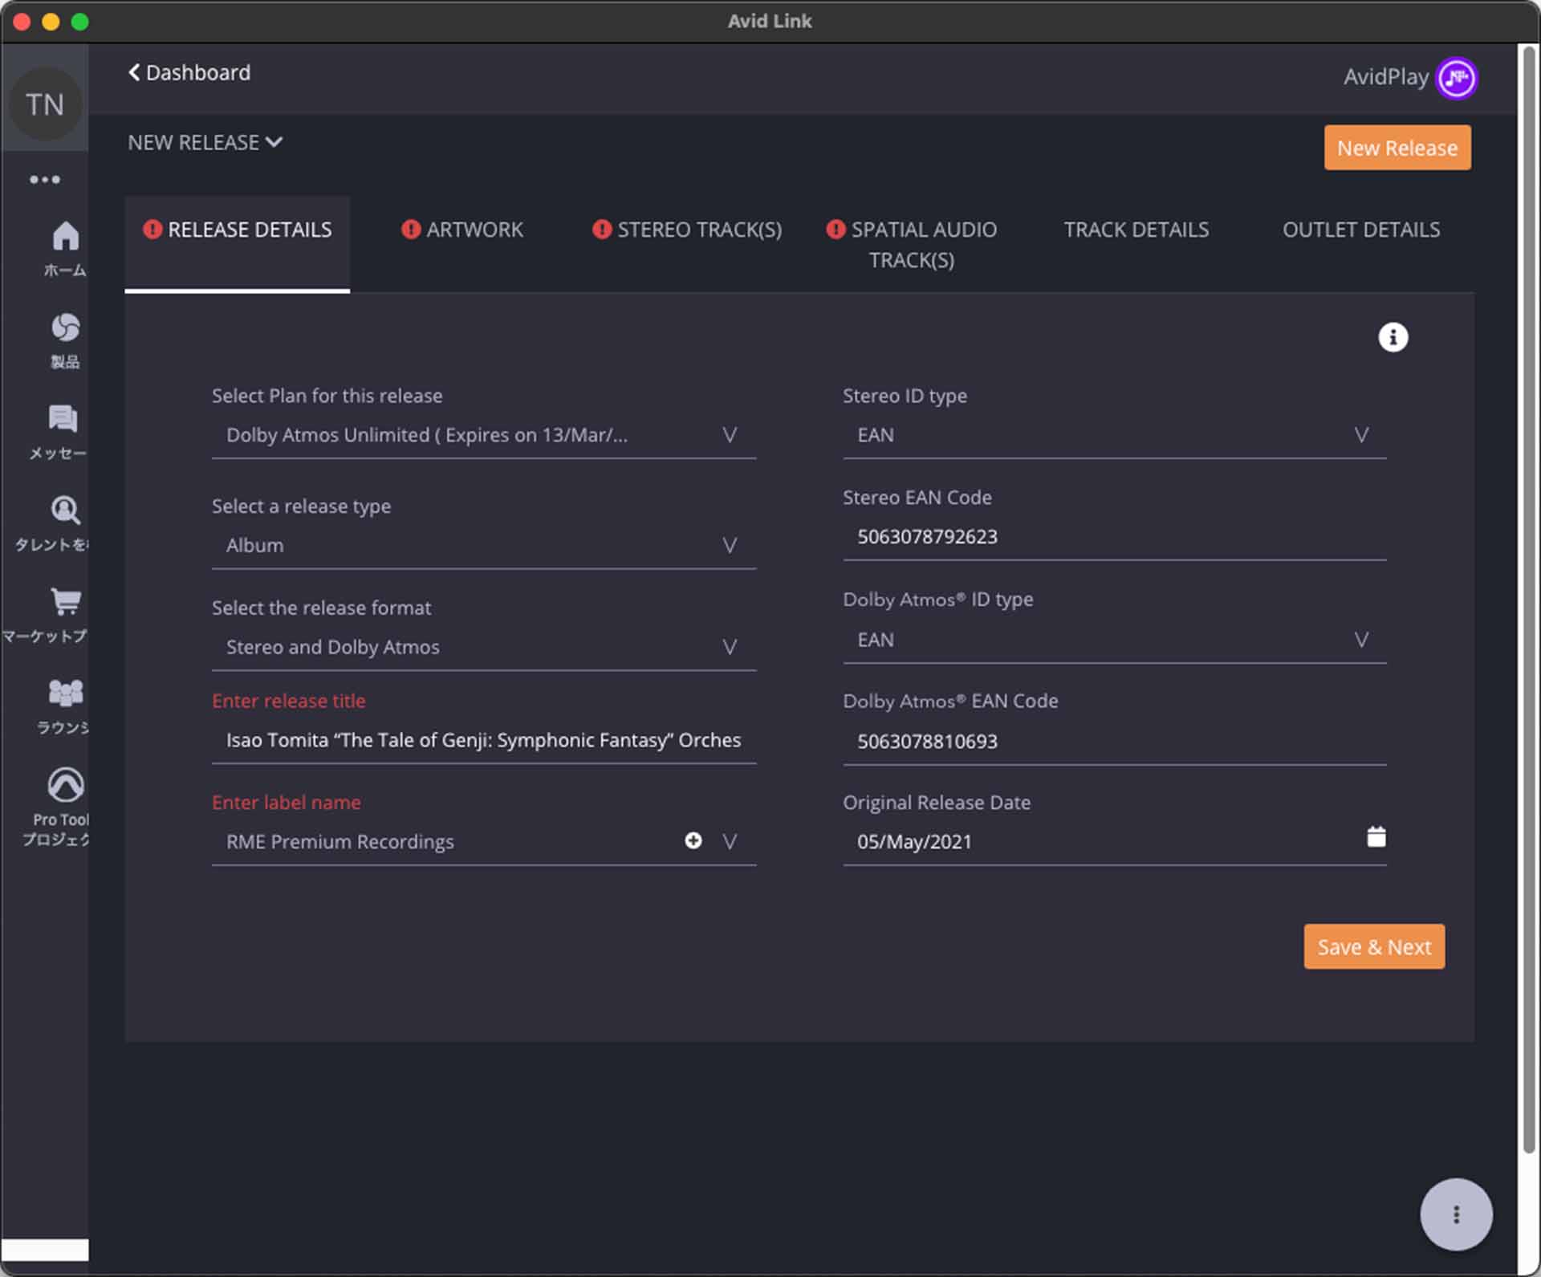1541x1277 pixels.
Task: Open the Stereo ID type dropdown
Action: tap(1360, 435)
